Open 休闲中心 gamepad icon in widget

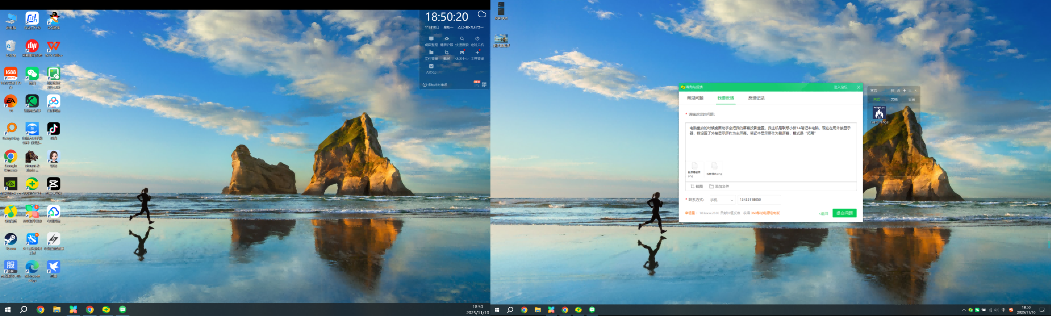pos(462,53)
